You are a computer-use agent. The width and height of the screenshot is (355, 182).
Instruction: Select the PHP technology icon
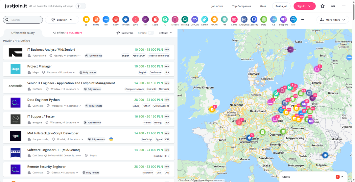pyautogui.click(x=106, y=19)
